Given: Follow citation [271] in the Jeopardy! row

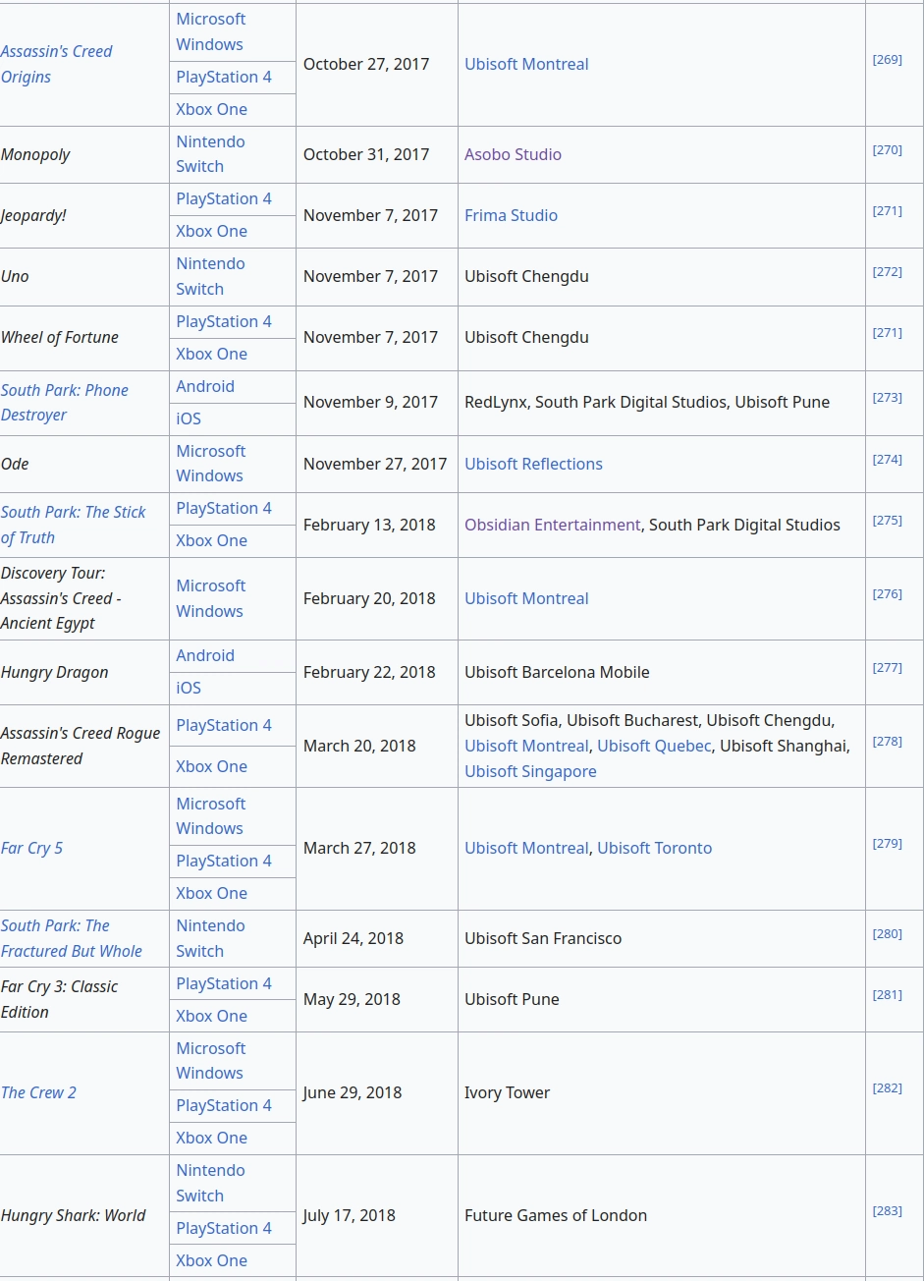Looking at the screenshot, I should tap(887, 211).
